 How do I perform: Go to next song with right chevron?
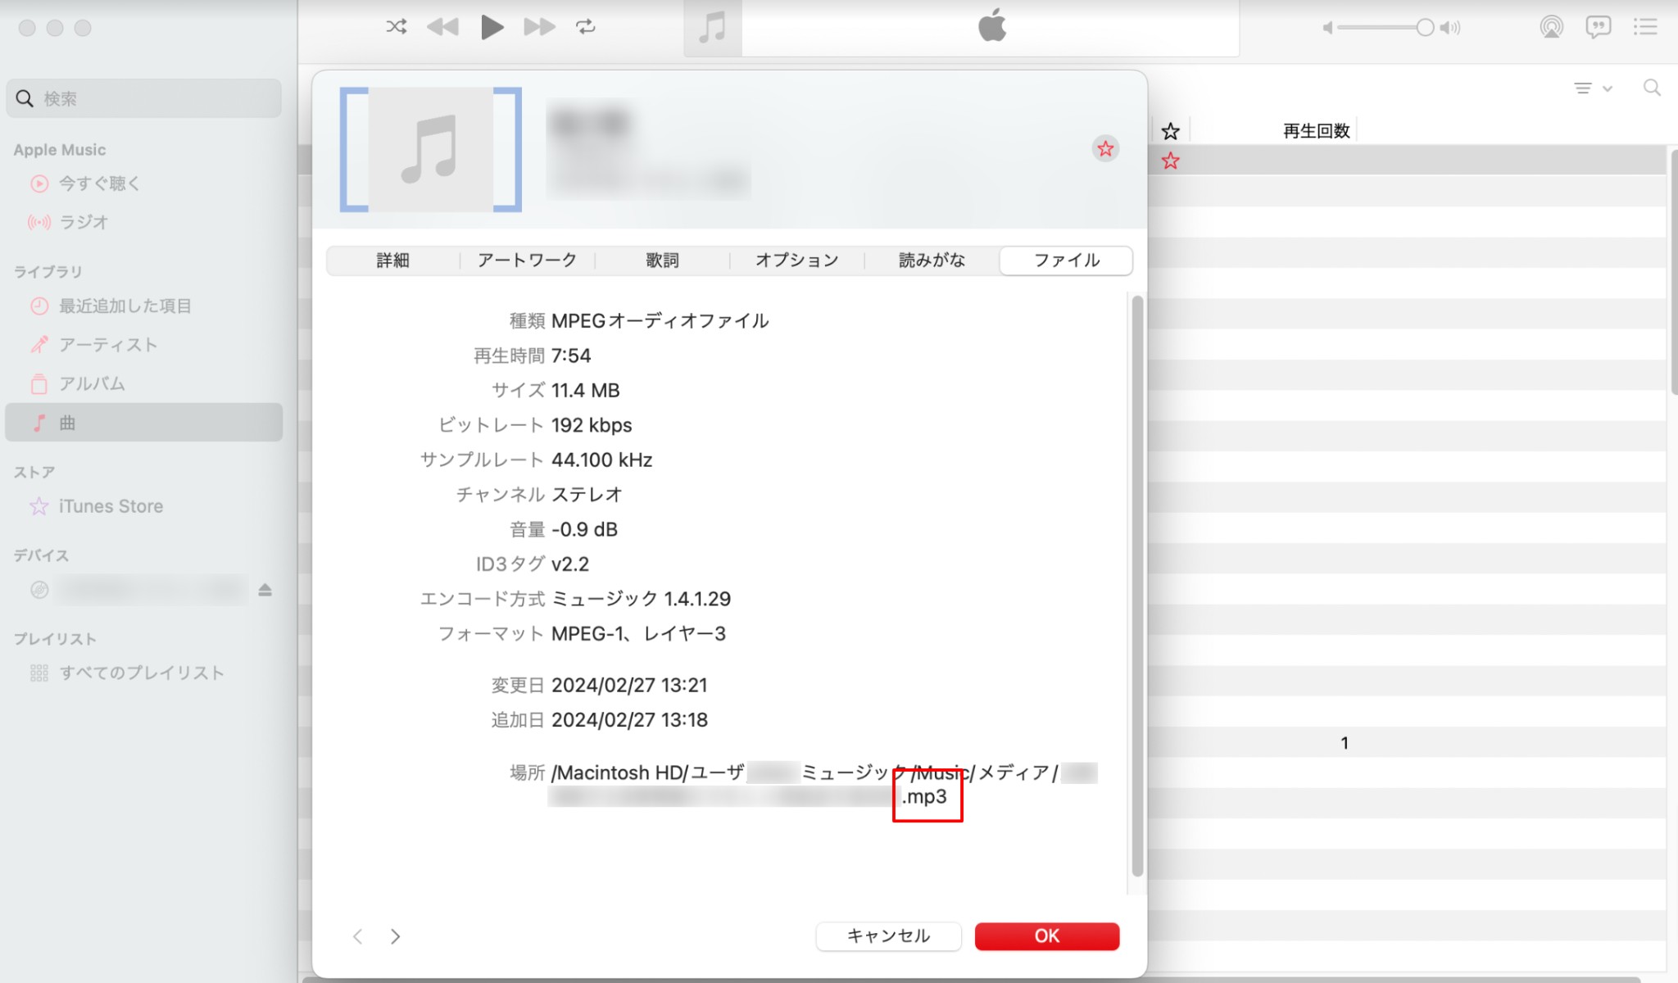395,936
